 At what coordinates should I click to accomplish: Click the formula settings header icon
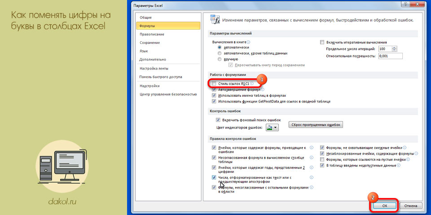pyautogui.click(x=215, y=20)
